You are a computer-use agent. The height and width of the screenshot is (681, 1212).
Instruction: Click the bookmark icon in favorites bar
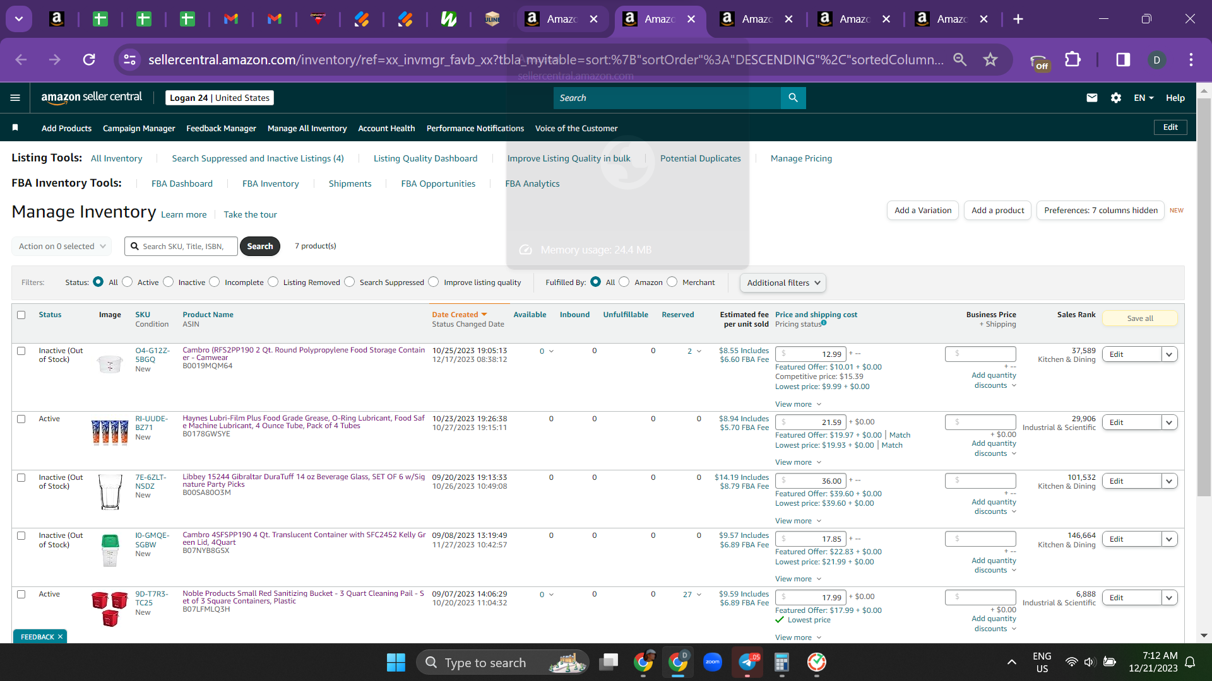pyautogui.click(x=15, y=128)
